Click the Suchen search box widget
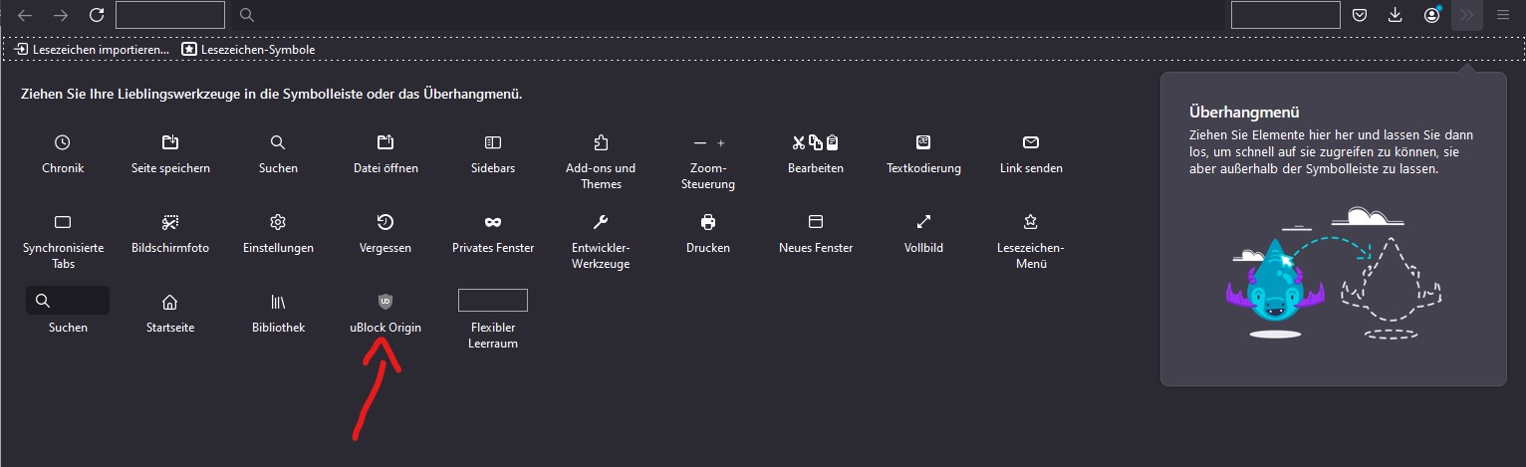Image resolution: width=1526 pixels, height=467 pixels. tap(68, 301)
